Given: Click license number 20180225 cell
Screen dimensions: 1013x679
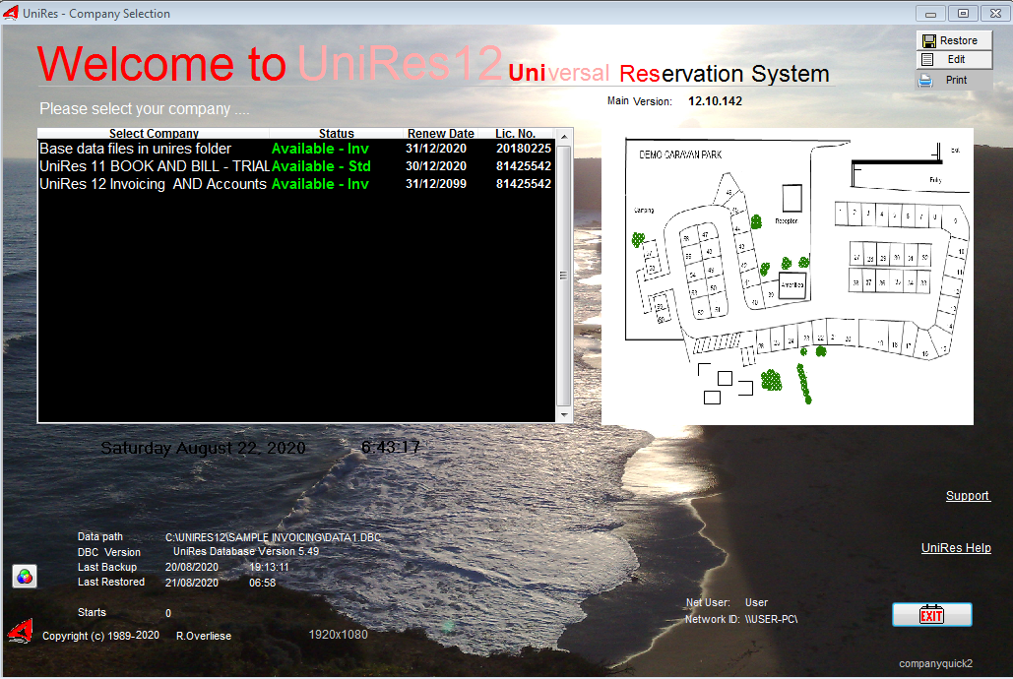Looking at the screenshot, I should point(524,149).
